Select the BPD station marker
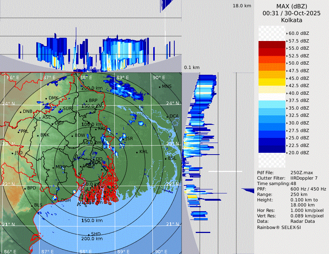The height and width of the screenshot is (254, 329). [x=25, y=188]
